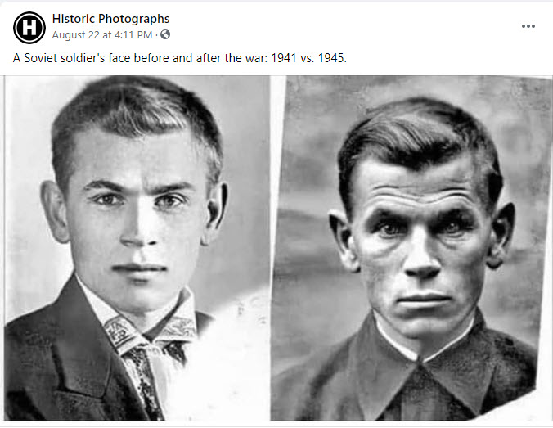
Task: Open the Historic Photographs profile avatar
Action: coord(29,28)
